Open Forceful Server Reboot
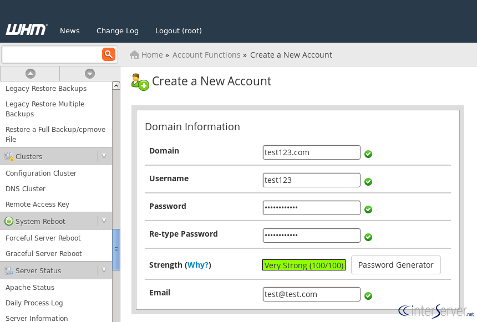The height and width of the screenshot is (322, 477). point(43,238)
